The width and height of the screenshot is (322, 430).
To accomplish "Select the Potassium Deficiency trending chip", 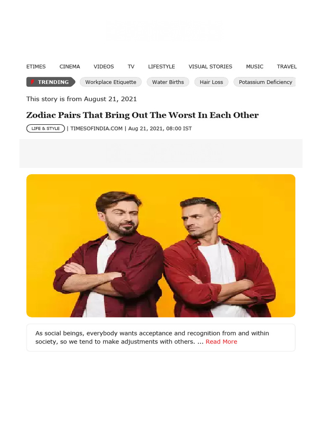I will point(265,82).
